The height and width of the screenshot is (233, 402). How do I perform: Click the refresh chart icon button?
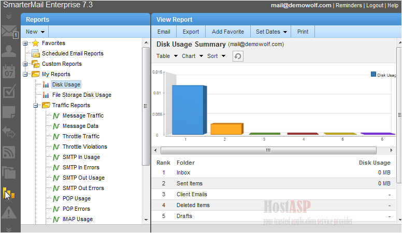point(238,56)
